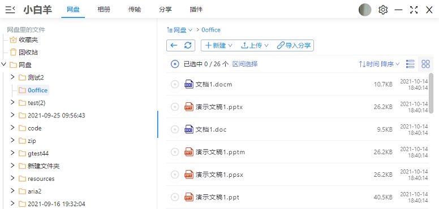The width and height of the screenshot is (439, 209).
Task: Click the 区间选择 link
Action: [x=245, y=64]
